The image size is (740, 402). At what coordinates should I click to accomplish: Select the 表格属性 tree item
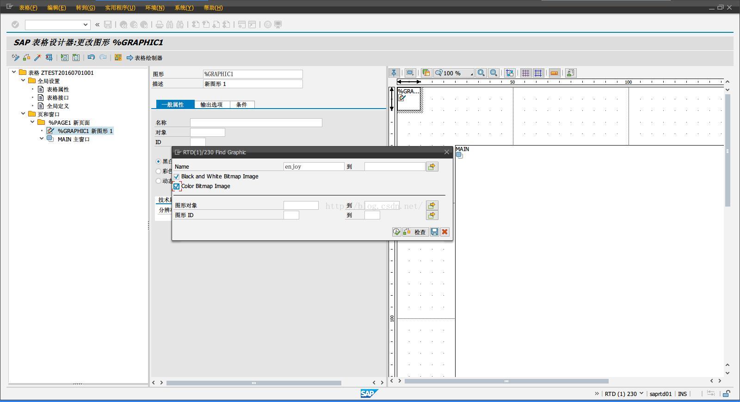(58, 89)
